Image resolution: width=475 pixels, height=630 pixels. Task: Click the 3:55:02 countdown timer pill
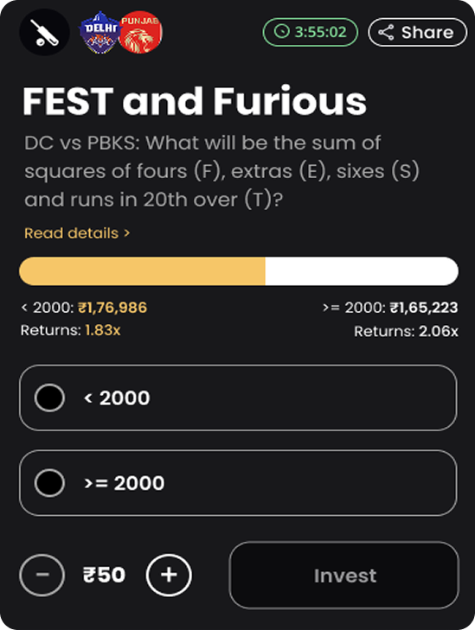pyautogui.click(x=311, y=32)
